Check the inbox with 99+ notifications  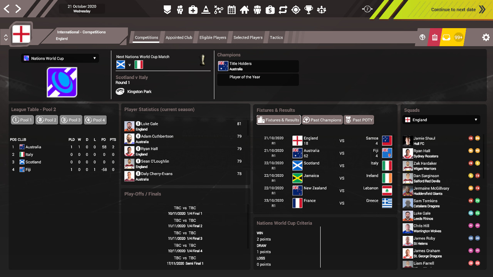click(x=448, y=37)
